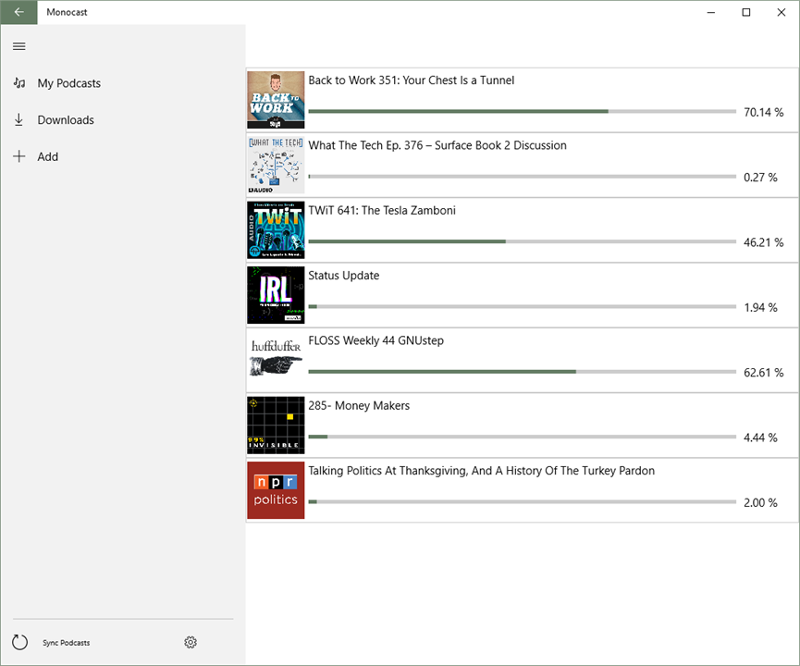Image resolution: width=800 pixels, height=666 pixels.
Task: Select the FLOSS Weekly 44 GNUstep episode title
Action: (x=376, y=340)
